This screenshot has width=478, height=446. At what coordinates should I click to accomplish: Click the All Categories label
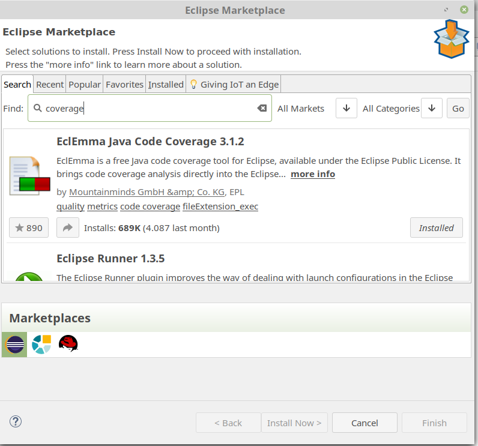coord(391,109)
